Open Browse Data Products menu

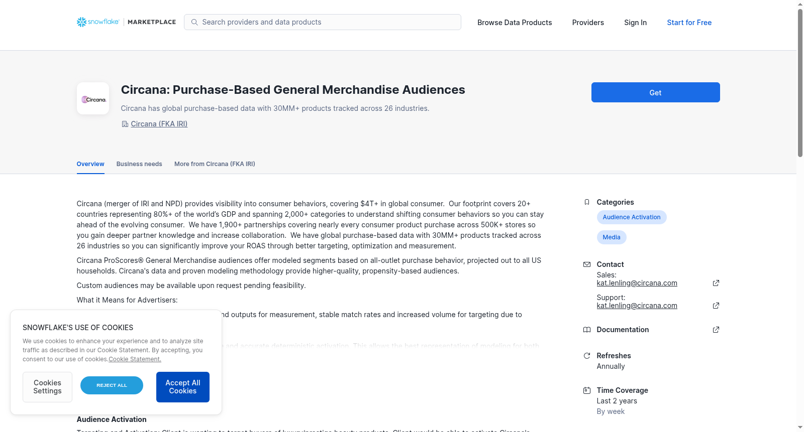tap(515, 23)
